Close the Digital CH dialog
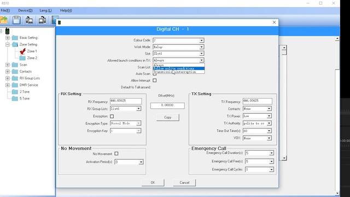The height and width of the screenshot is (197, 350). [274, 22]
